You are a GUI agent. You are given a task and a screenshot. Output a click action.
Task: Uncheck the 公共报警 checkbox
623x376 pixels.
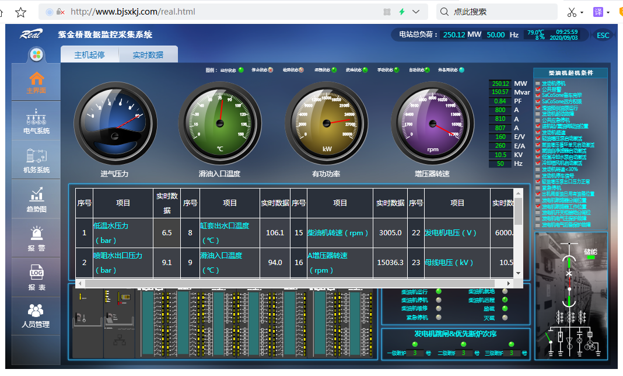click(x=538, y=90)
